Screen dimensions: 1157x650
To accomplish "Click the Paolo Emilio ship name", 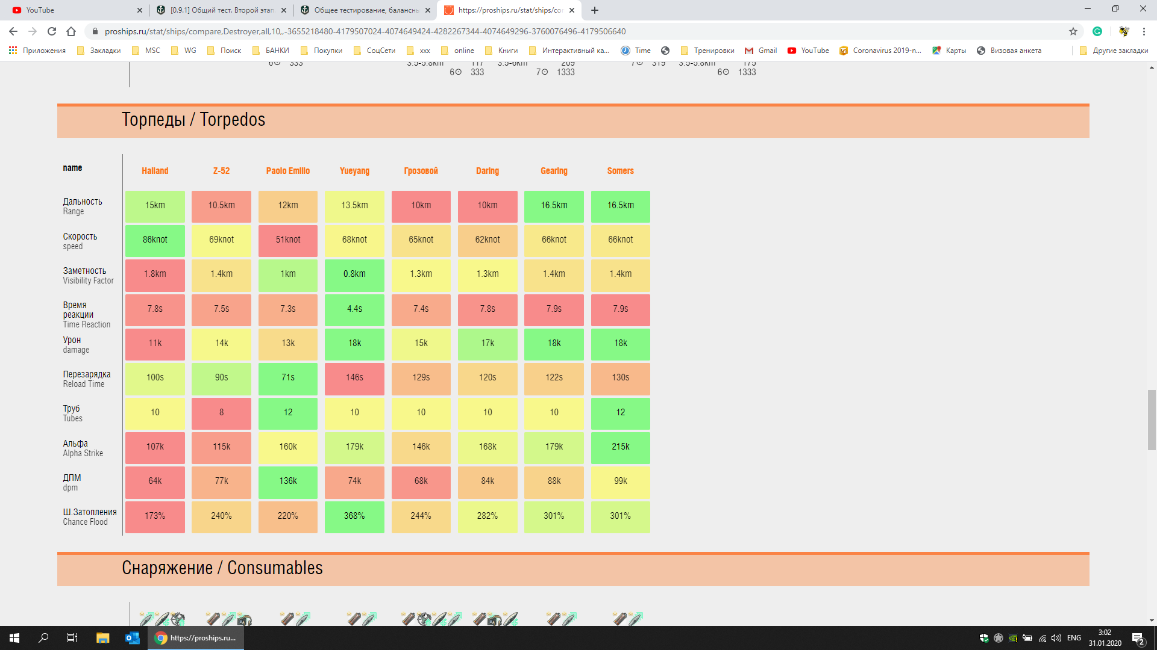I will coord(288,171).
